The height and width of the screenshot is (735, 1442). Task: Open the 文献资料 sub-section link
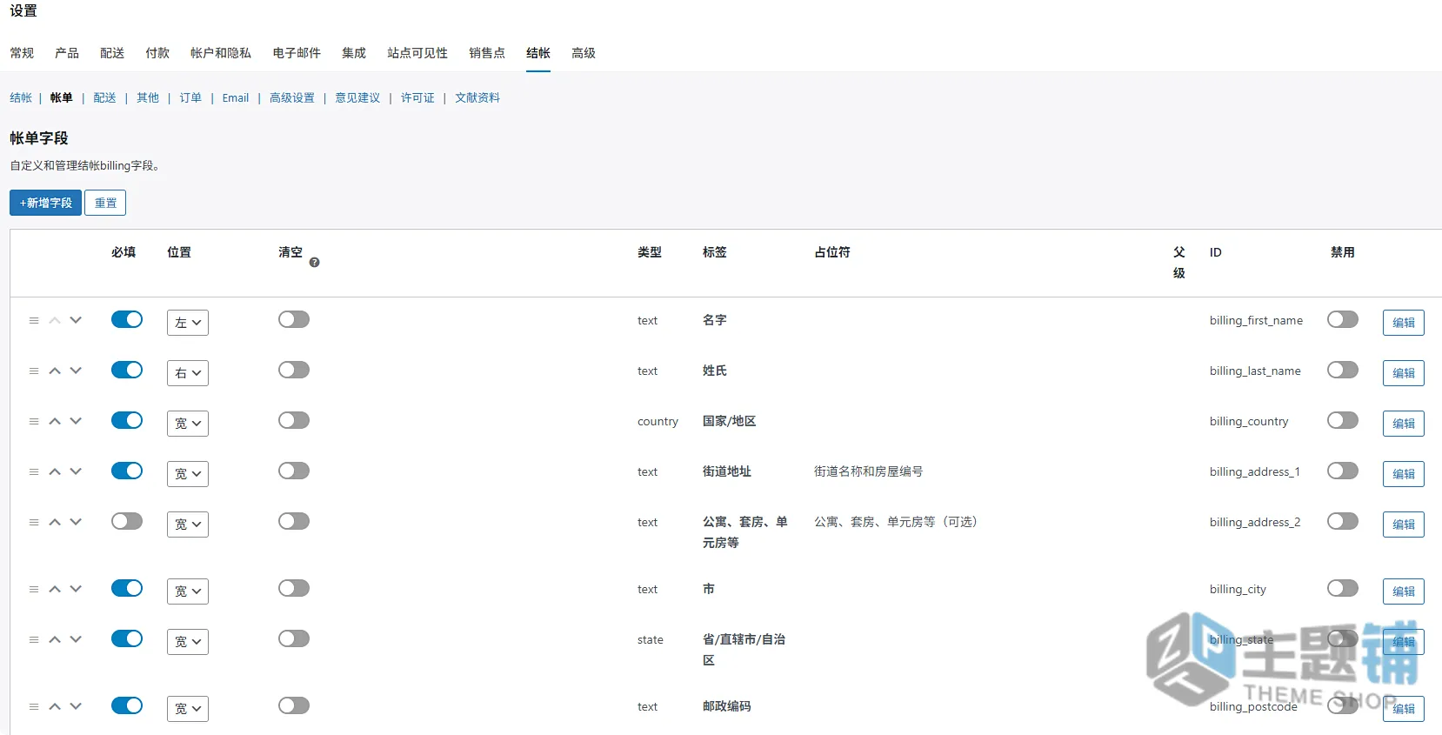477,98
